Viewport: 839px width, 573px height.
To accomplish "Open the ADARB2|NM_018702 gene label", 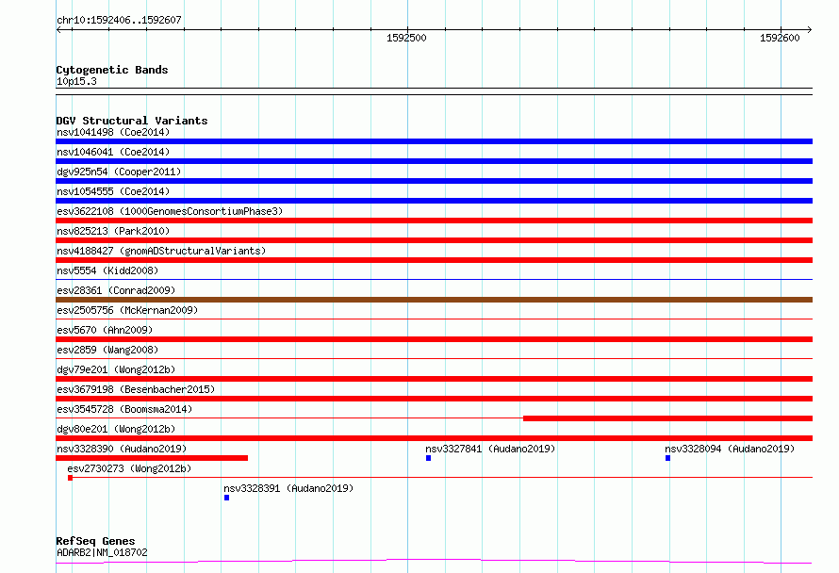I will [102, 552].
